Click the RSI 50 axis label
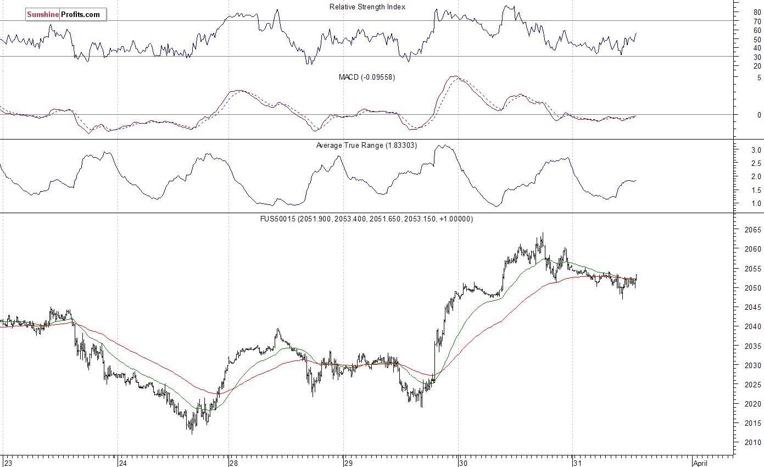 coord(757,39)
